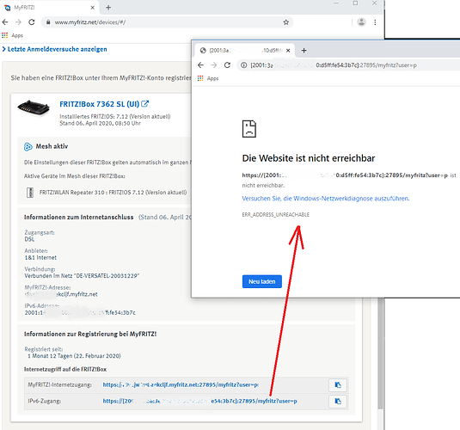
Task: Open external link icon beside FRITZ!Box 7362 SL
Action: coord(145,103)
